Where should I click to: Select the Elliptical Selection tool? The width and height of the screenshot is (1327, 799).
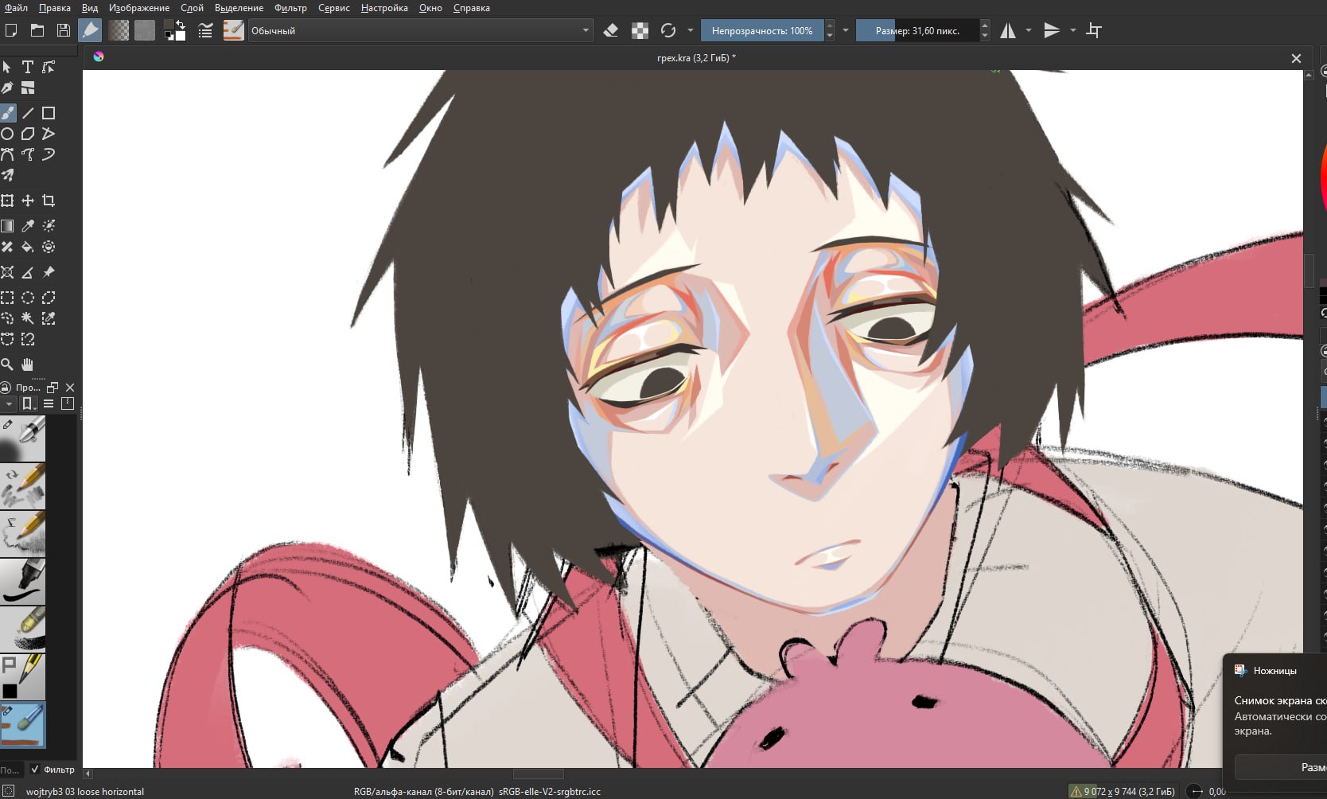click(x=28, y=298)
